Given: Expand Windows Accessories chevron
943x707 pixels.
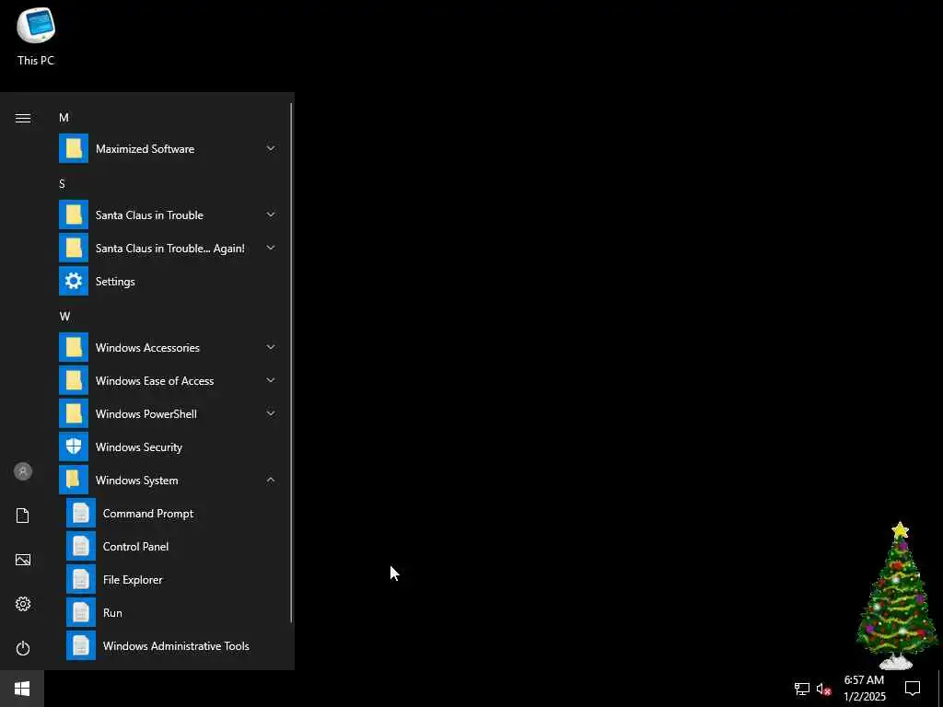Looking at the screenshot, I should pos(271,347).
